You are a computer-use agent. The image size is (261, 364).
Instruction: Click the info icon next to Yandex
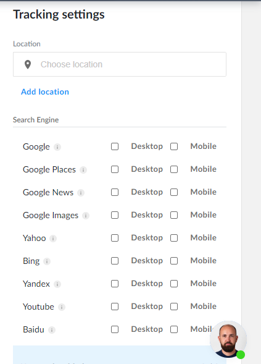click(57, 284)
